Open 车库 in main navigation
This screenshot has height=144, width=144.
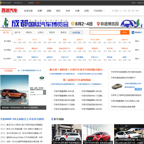tap(68, 11)
